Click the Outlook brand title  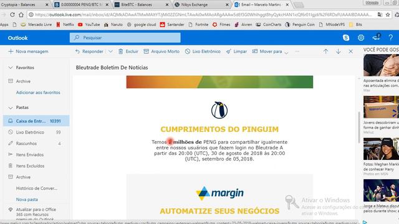(17, 38)
